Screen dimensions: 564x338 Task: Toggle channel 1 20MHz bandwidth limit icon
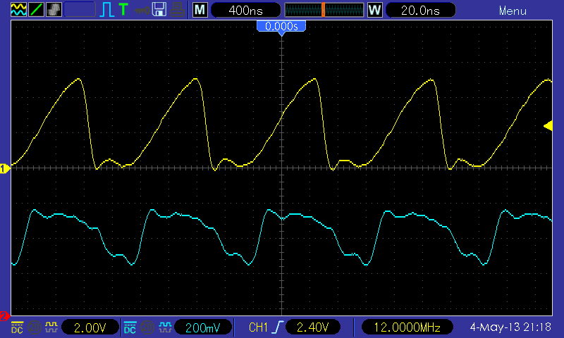pyautogui.click(x=35, y=327)
